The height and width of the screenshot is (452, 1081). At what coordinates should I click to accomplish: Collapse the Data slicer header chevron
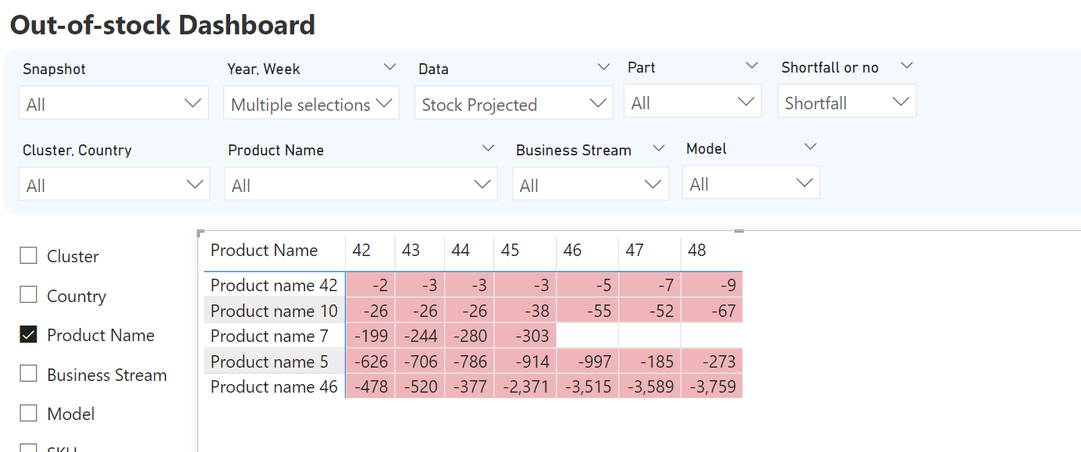pos(603,68)
